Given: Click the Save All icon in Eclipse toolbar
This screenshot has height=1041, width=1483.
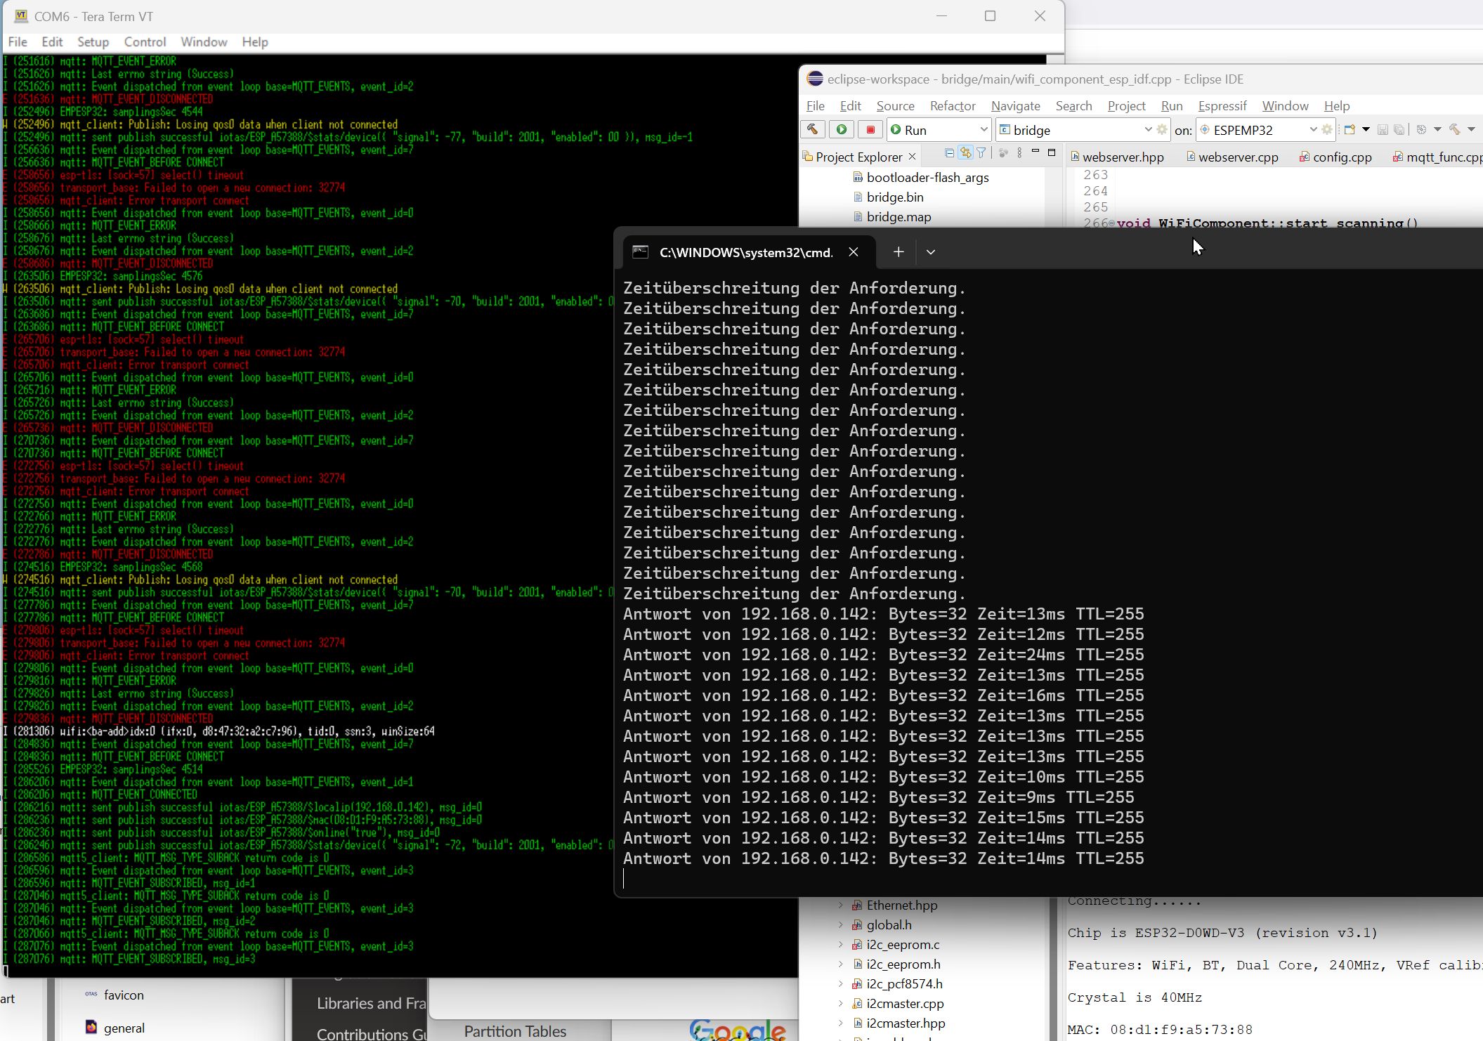Looking at the screenshot, I should [x=1399, y=129].
